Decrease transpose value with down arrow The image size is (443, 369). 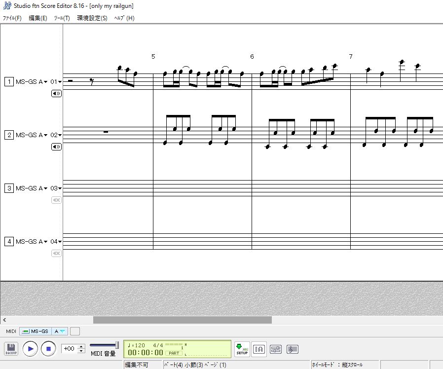[x=81, y=351]
